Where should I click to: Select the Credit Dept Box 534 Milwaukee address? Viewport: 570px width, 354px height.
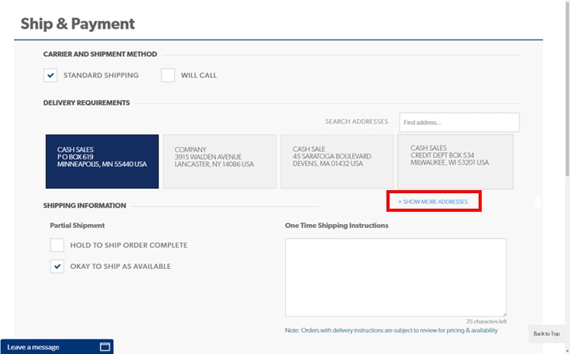pos(455,162)
